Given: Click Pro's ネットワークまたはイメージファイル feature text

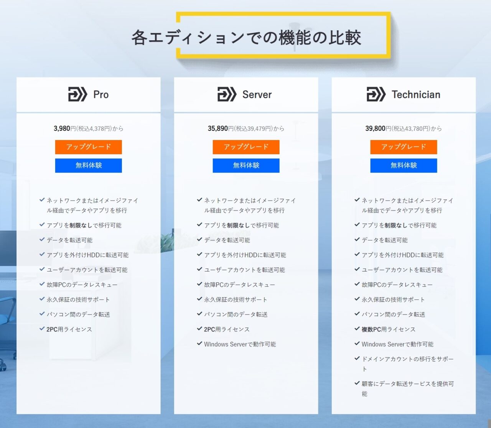Looking at the screenshot, I should [x=92, y=206].
